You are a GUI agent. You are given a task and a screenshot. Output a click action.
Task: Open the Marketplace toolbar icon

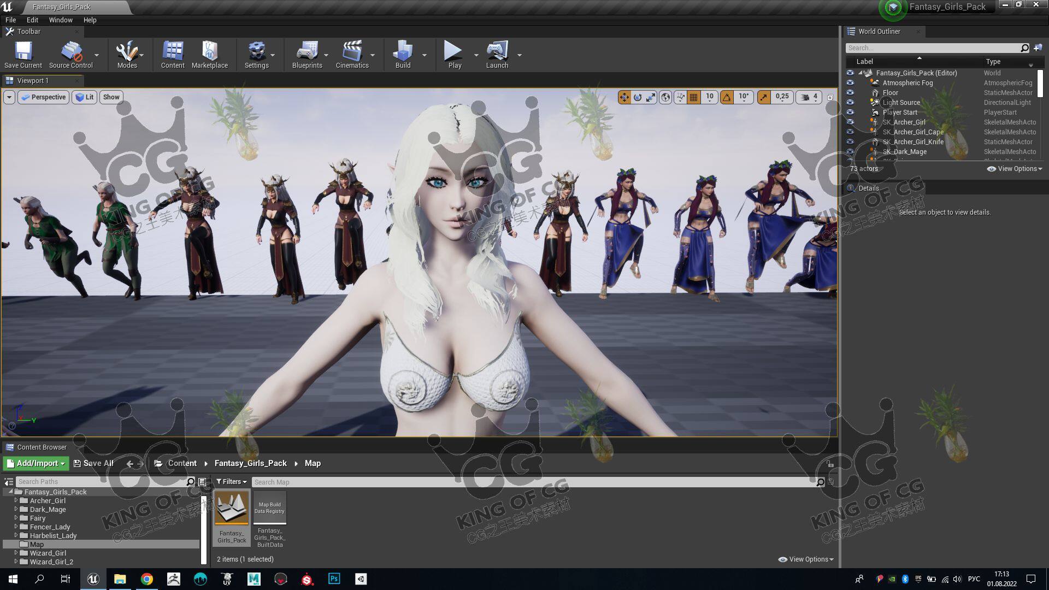(x=209, y=54)
